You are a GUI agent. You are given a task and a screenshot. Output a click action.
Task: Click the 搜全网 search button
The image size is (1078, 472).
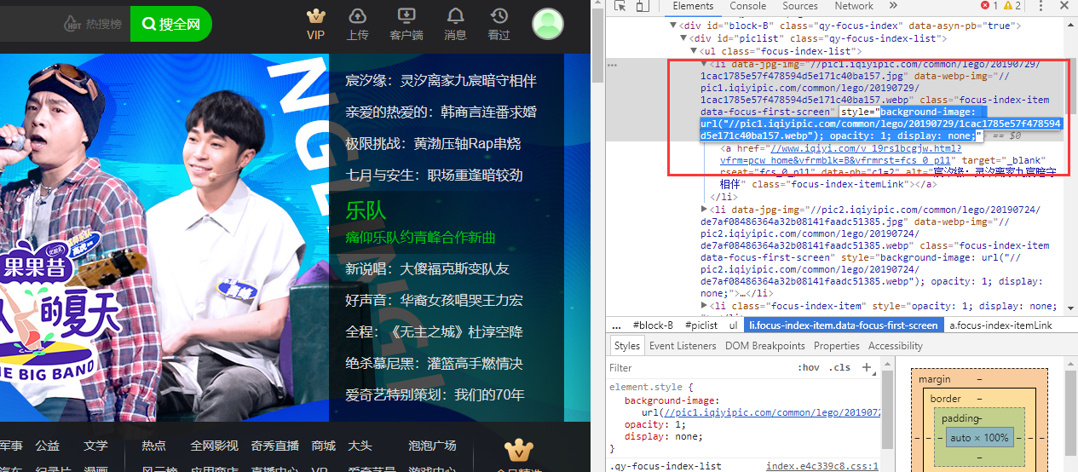click(x=171, y=24)
